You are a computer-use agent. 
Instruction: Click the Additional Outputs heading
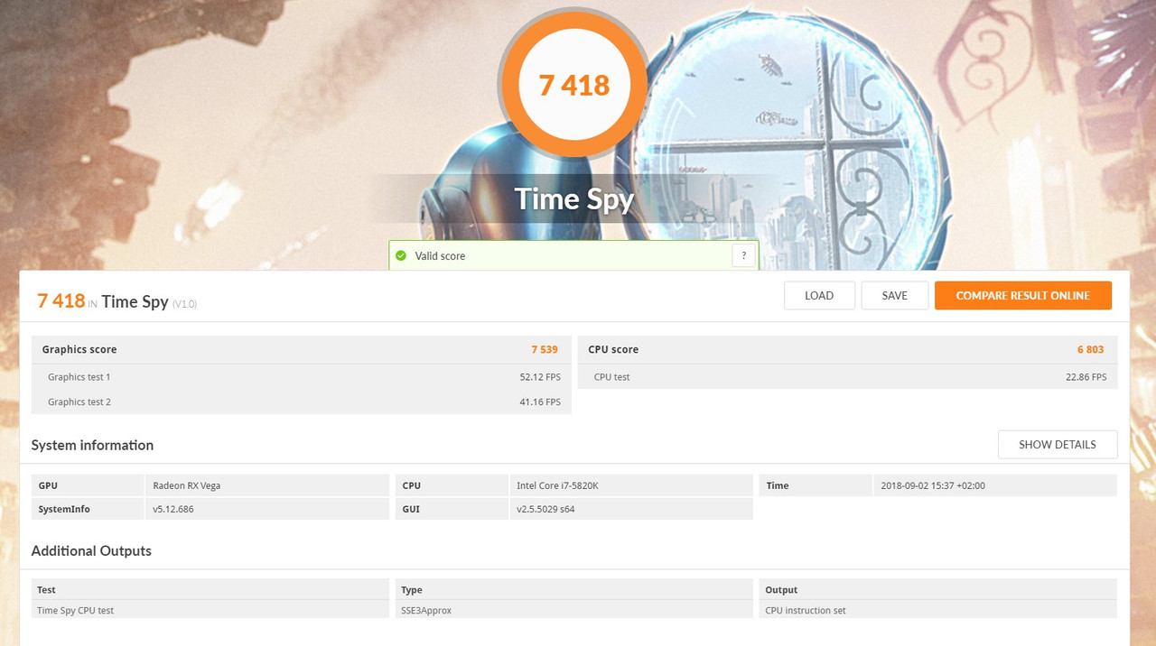(91, 550)
